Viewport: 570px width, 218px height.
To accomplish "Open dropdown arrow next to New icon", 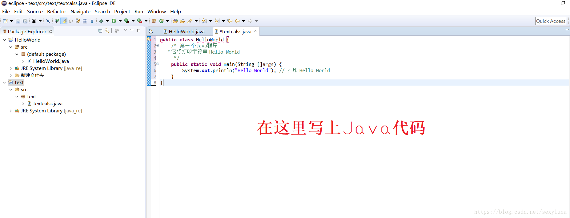I will coord(11,21).
